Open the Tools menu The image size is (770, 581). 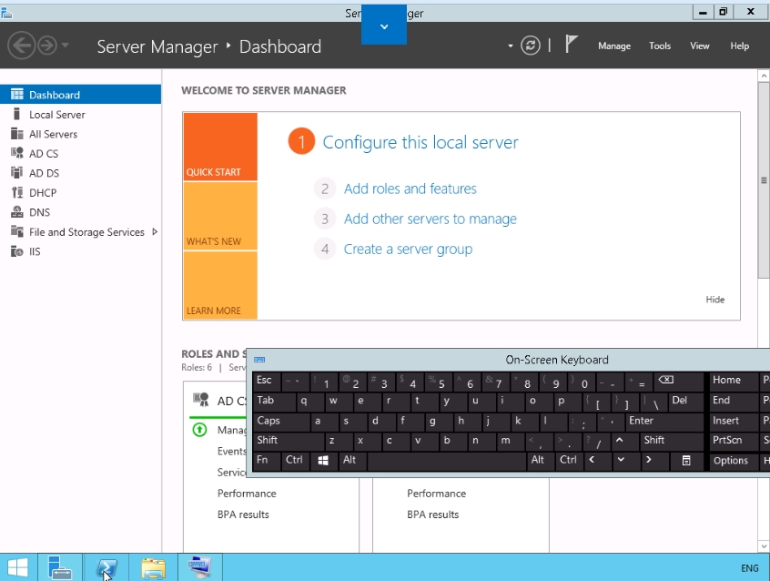660,46
